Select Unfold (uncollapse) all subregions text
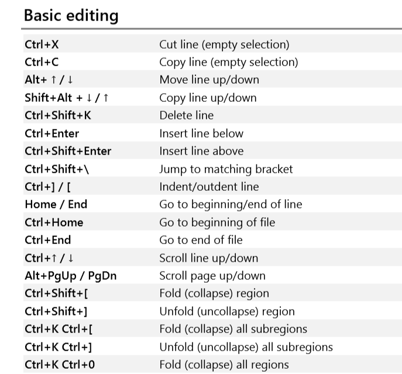 (x=246, y=347)
